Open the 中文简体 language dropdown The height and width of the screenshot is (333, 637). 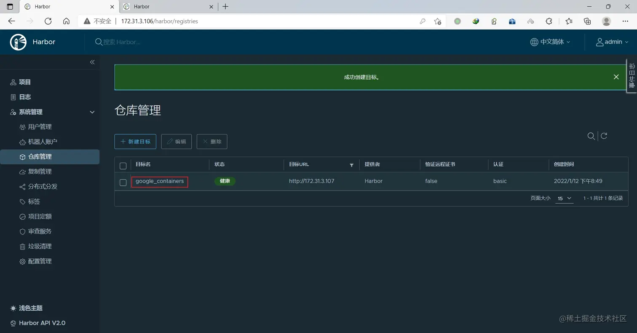pos(550,42)
